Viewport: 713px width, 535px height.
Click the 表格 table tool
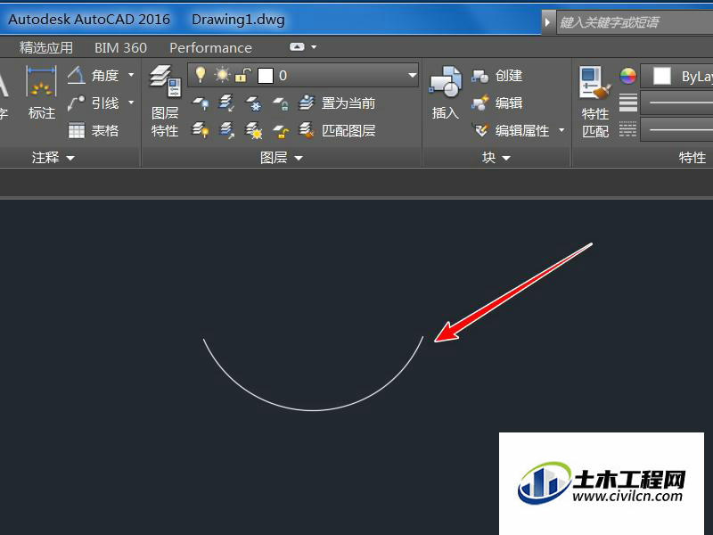(94, 131)
